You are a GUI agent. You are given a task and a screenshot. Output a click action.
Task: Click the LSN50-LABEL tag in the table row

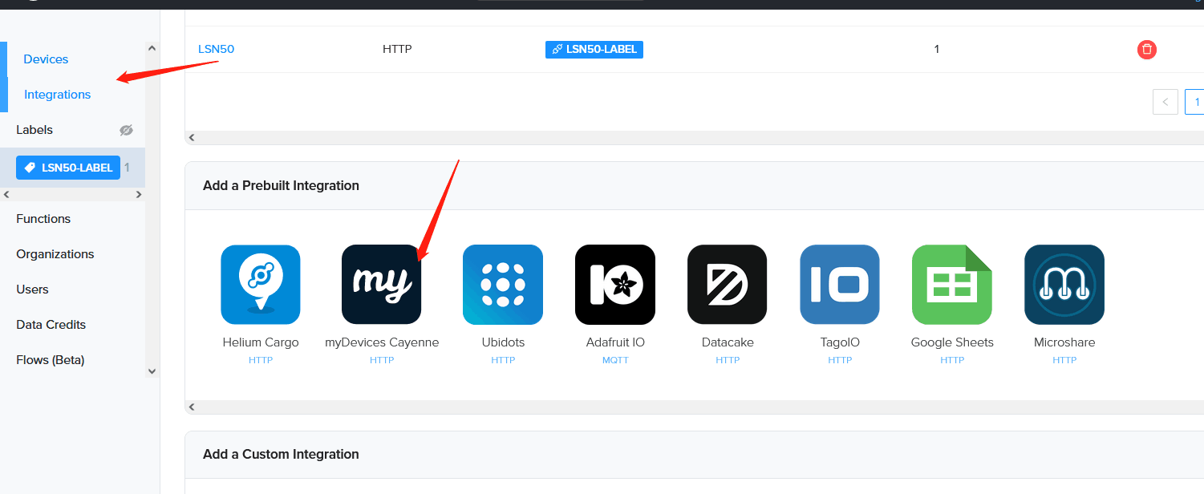[x=594, y=49]
